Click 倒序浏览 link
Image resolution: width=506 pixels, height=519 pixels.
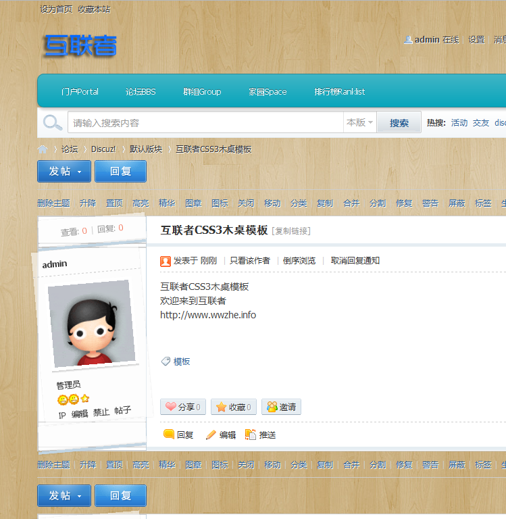click(x=299, y=261)
